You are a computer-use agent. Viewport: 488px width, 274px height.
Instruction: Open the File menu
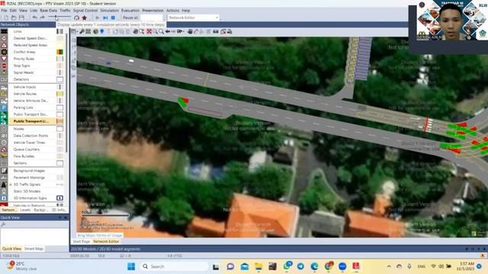pyautogui.click(x=4, y=11)
